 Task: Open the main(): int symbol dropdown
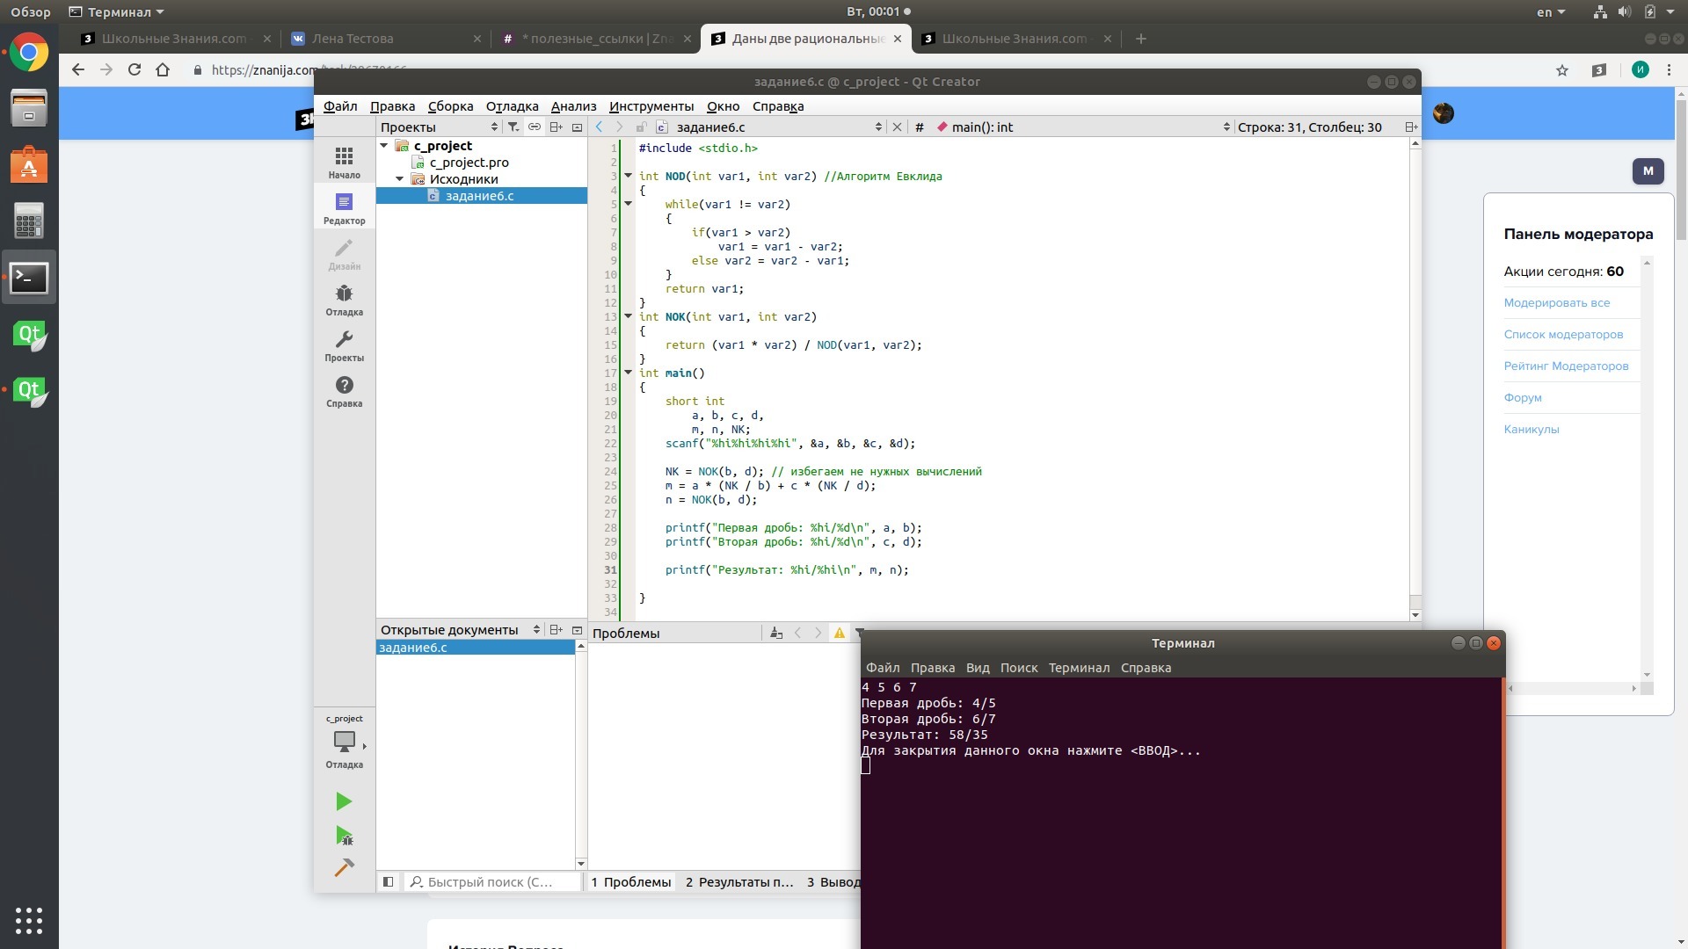click(x=1081, y=127)
